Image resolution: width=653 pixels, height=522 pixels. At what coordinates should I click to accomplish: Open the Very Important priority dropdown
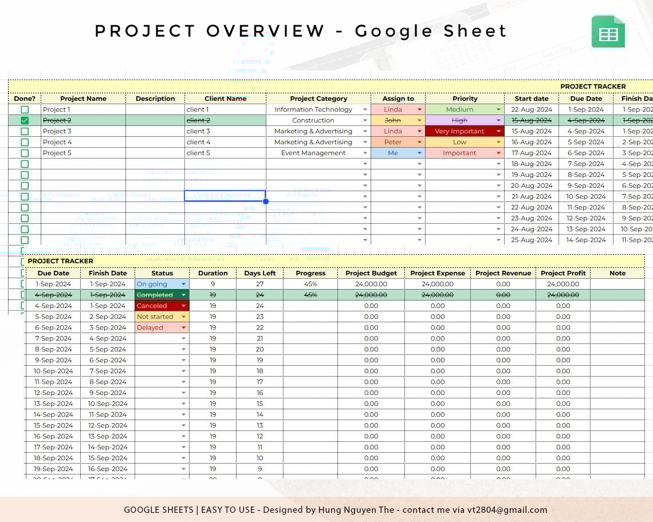pos(498,131)
